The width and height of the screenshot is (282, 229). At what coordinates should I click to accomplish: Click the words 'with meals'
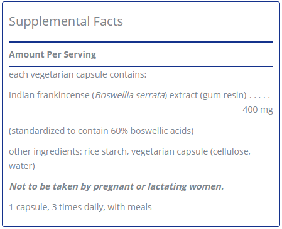[129, 207]
